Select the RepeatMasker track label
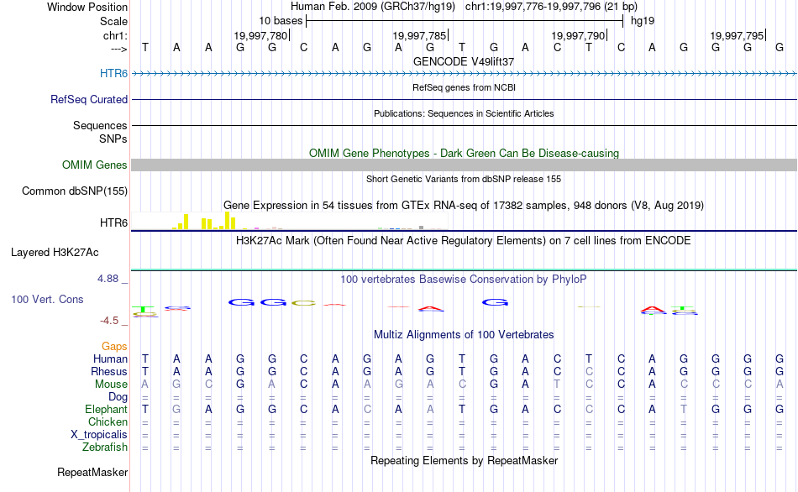This screenshot has height=492, width=798. (92, 472)
